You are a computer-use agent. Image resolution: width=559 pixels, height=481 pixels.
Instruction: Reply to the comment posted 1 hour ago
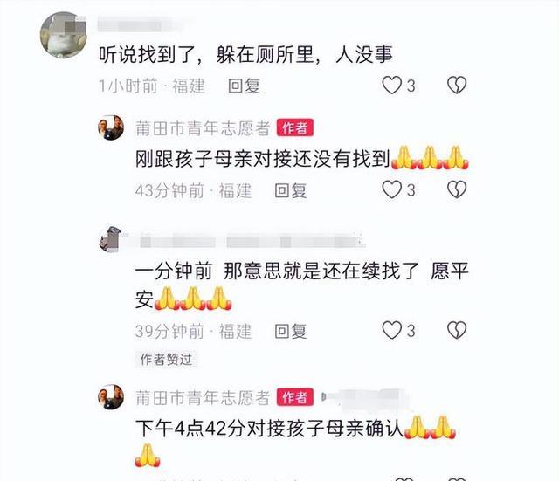pos(245,86)
